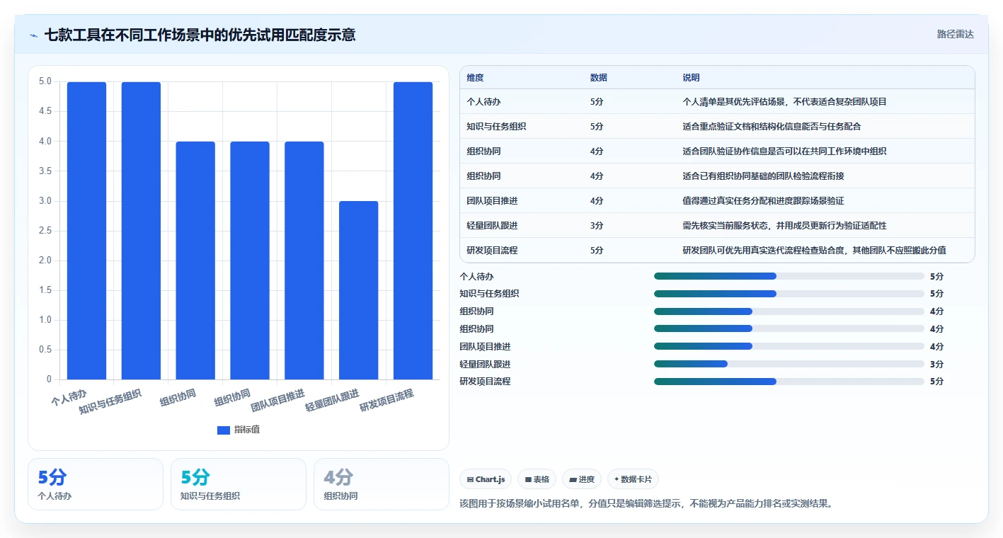The image size is (1003, 538).
Task: Click the 个人待办 progress bar
Action: 789,276
